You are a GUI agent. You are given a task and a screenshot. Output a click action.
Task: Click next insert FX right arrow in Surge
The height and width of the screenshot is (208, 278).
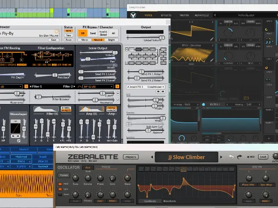[163, 92]
